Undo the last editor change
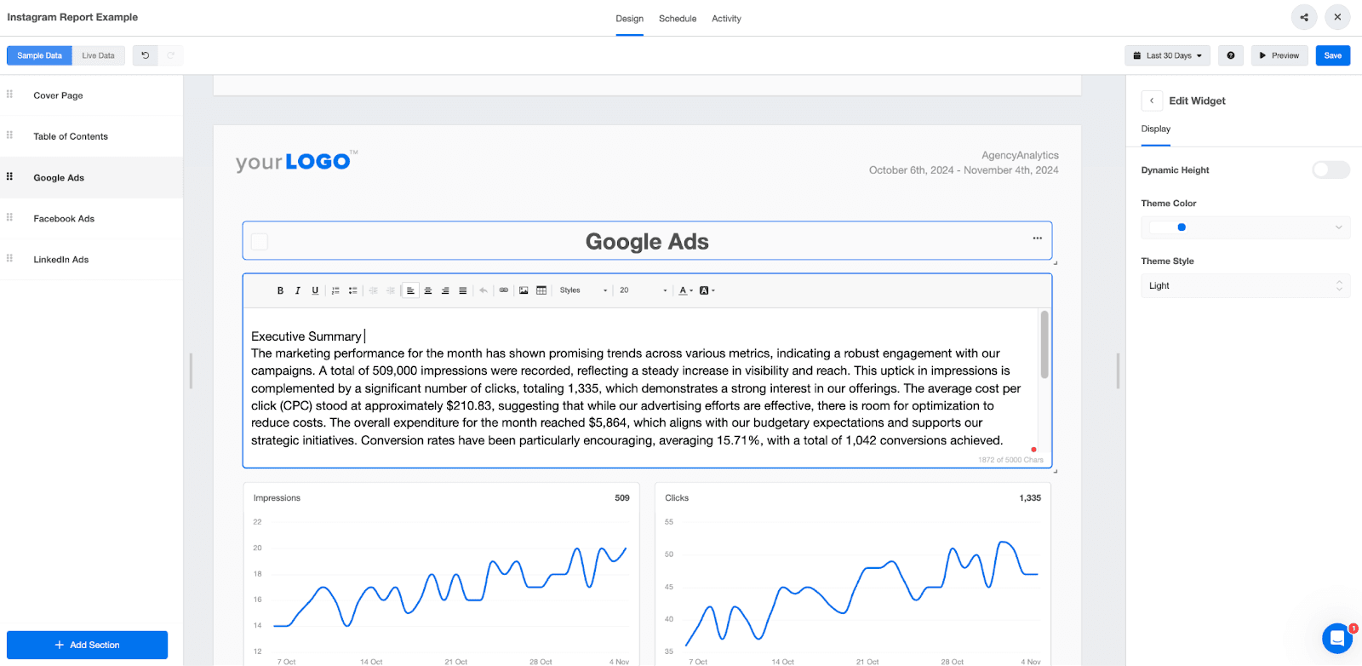Image resolution: width=1362 pixels, height=666 pixels. [483, 290]
